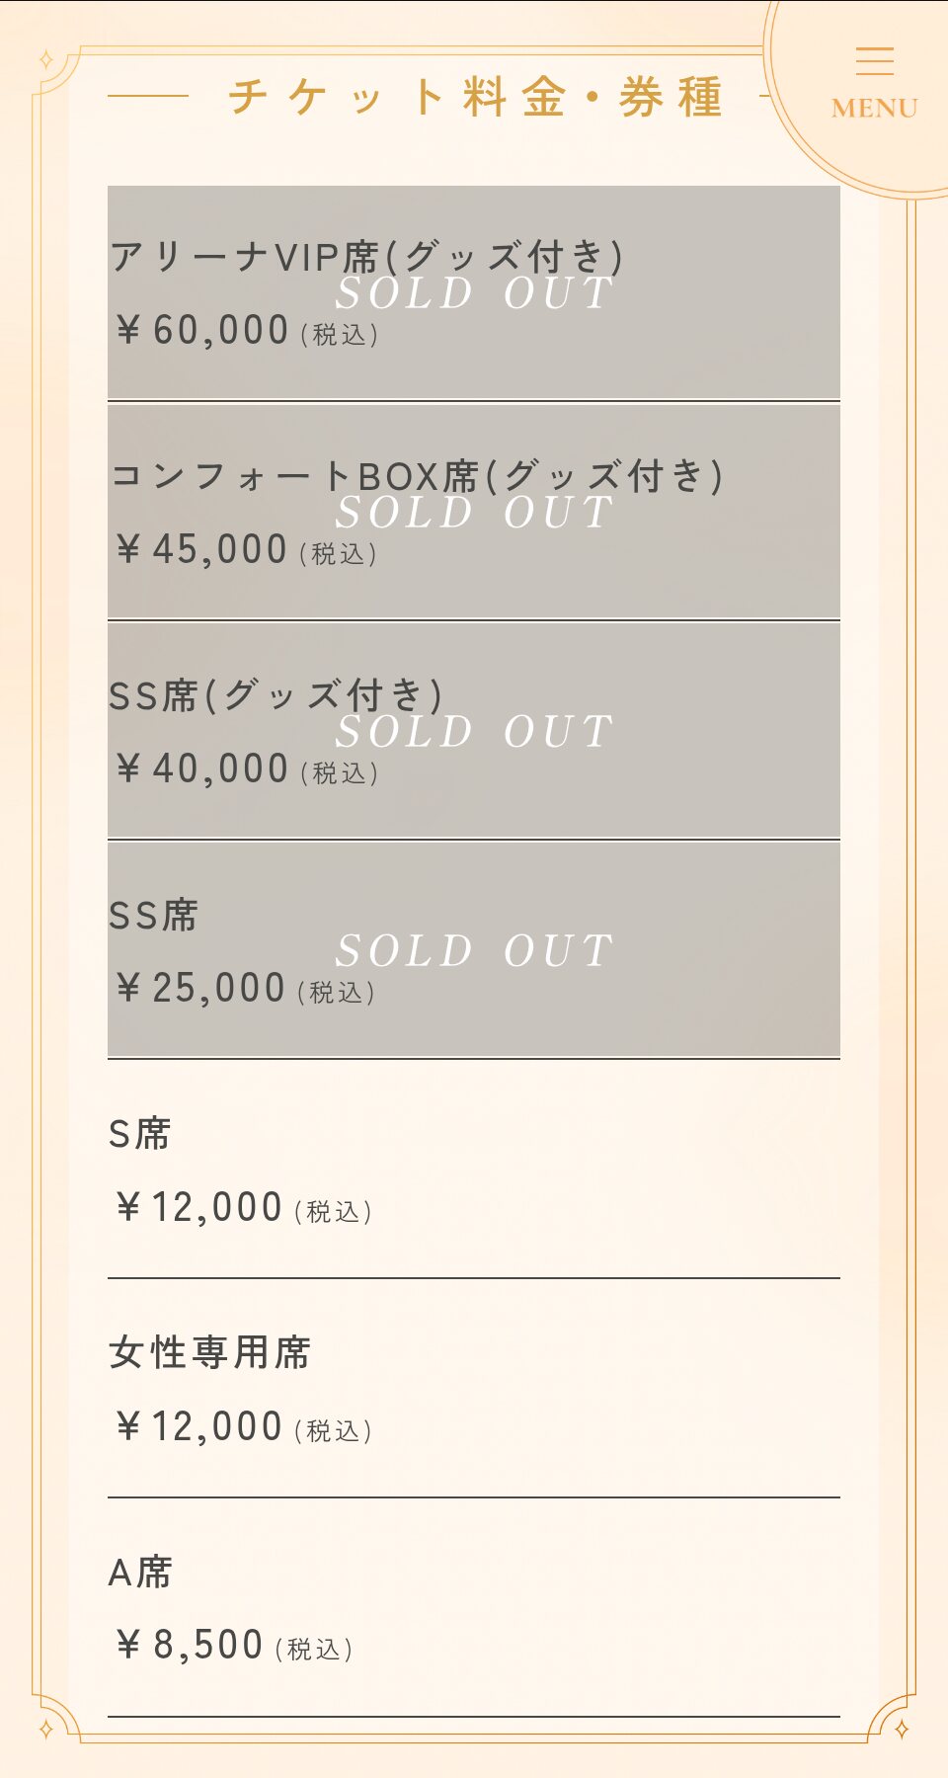Open the hamburger menu icon
This screenshot has width=948, height=1778.
pos(875,61)
